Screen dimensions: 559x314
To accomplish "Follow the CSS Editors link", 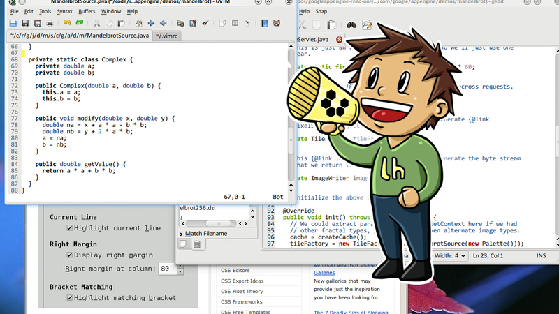I will pyautogui.click(x=235, y=271).
